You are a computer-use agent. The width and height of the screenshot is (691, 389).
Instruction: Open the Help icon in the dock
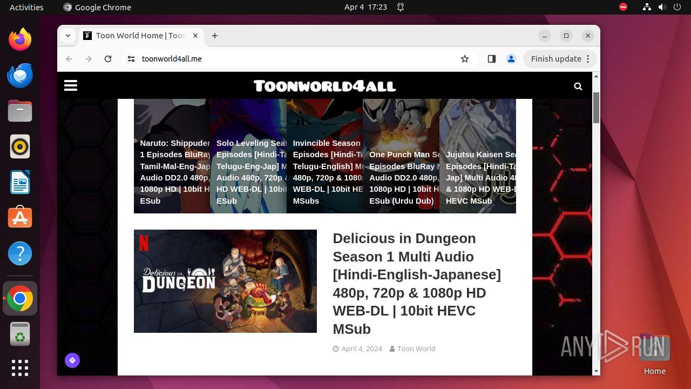(x=20, y=253)
